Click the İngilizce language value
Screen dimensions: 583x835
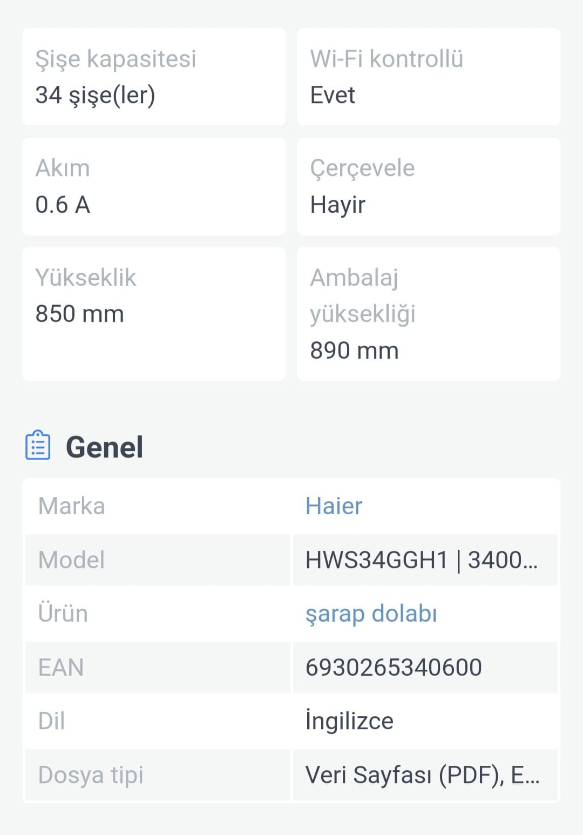click(x=349, y=721)
